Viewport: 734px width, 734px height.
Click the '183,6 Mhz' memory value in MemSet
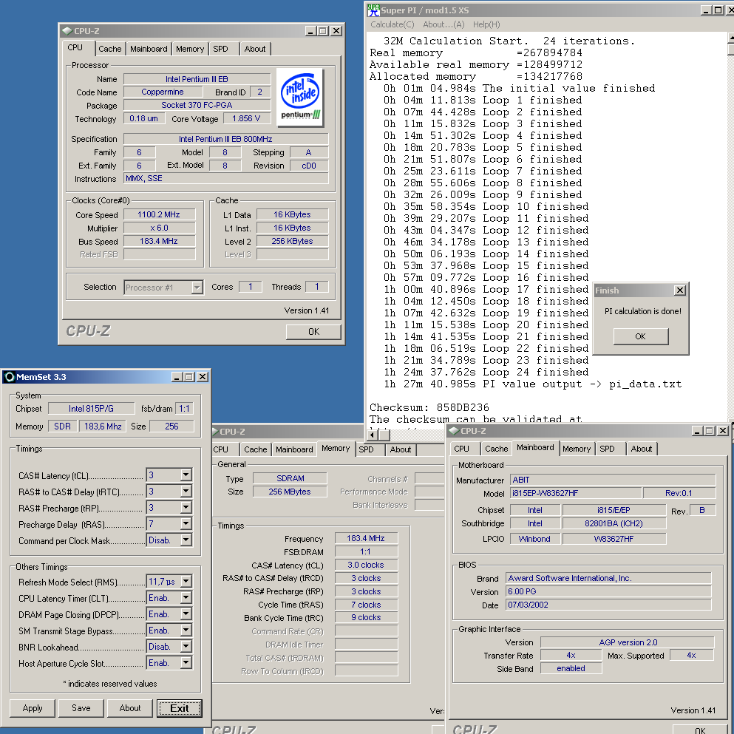[x=103, y=426]
